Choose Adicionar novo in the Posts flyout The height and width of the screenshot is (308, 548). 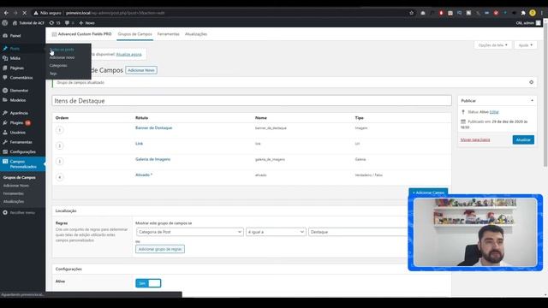click(x=62, y=57)
